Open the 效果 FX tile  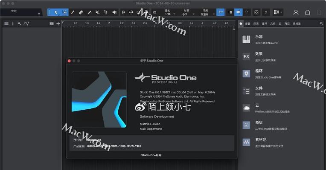point(246,57)
